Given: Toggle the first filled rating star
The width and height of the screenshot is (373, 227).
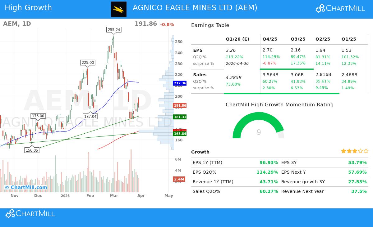Looking at the screenshot, I should [x=343, y=151].
